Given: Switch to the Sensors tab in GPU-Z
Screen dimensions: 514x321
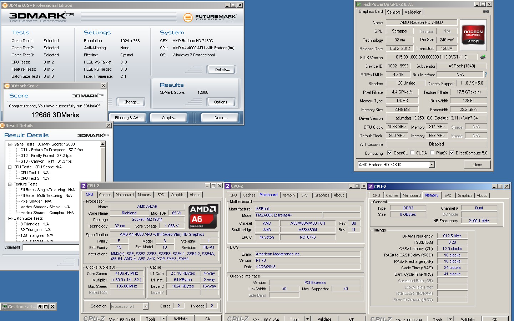Looking at the screenshot, I should tap(394, 12).
